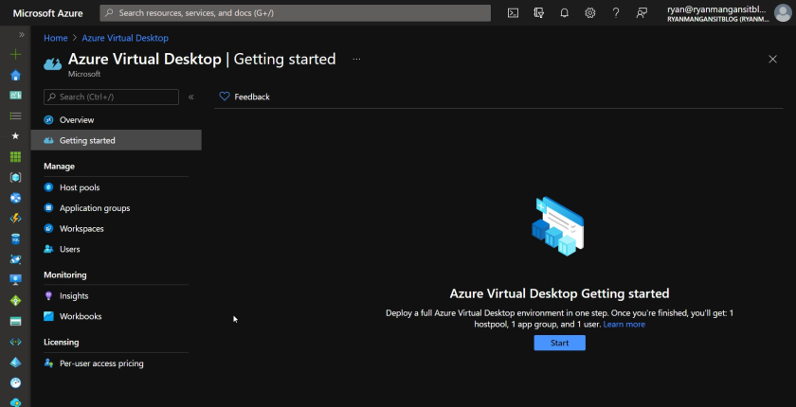796x407 pixels.
Task: Open the Overview menu item
Action: 117,120
